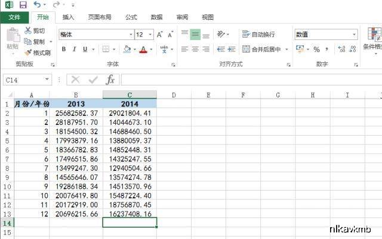382x239 pixels.
Task: Toggle align text right
Action: point(206,49)
